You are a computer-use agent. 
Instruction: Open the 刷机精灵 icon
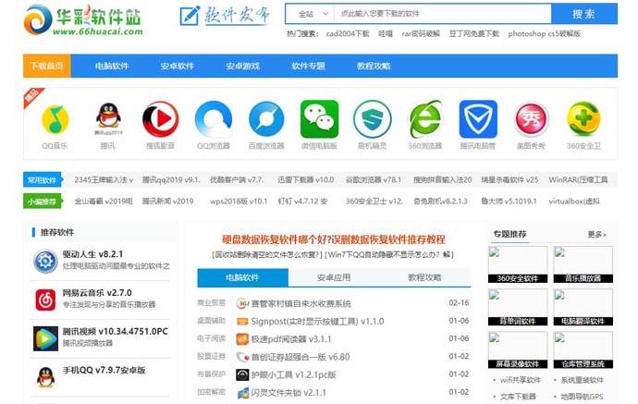(x=373, y=119)
